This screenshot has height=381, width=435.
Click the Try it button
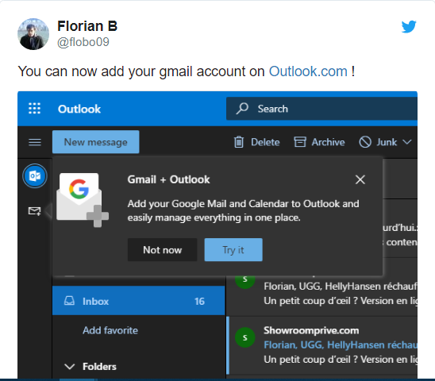point(233,250)
